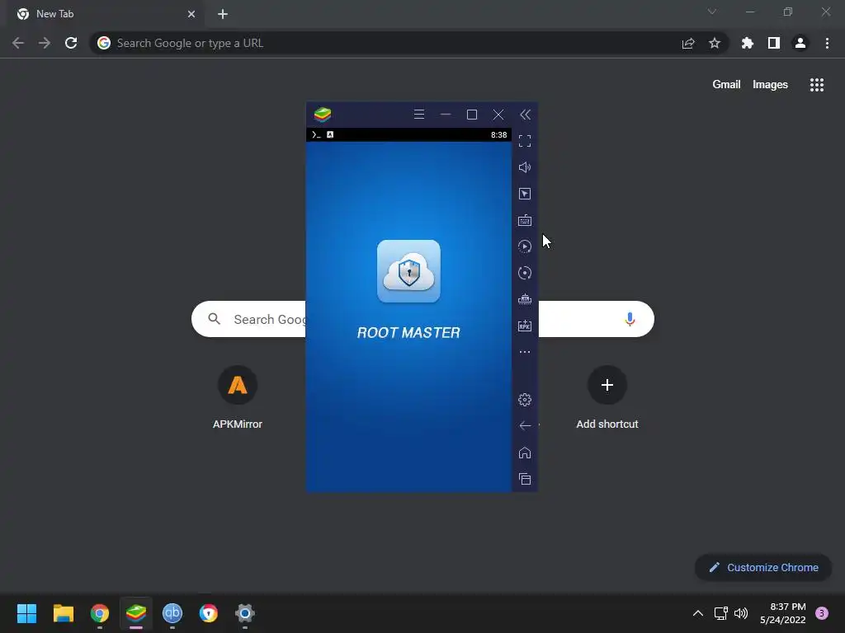This screenshot has height=633, width=845.
Task: Open Google apps grid
Action: coord(816,85)
